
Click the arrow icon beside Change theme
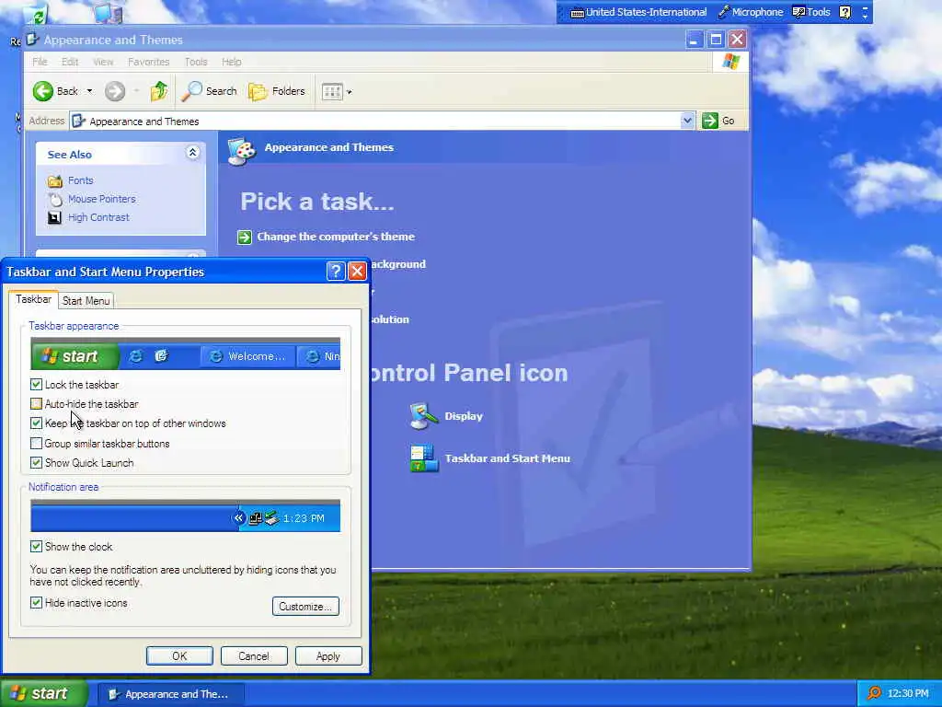(x=245, y=238)
